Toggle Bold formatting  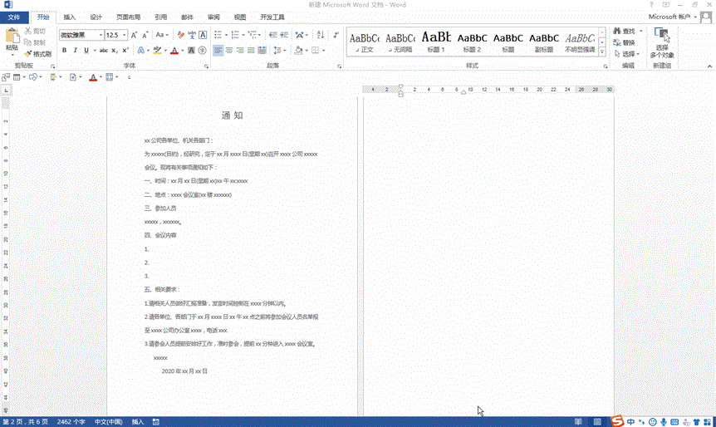(63, 51)
